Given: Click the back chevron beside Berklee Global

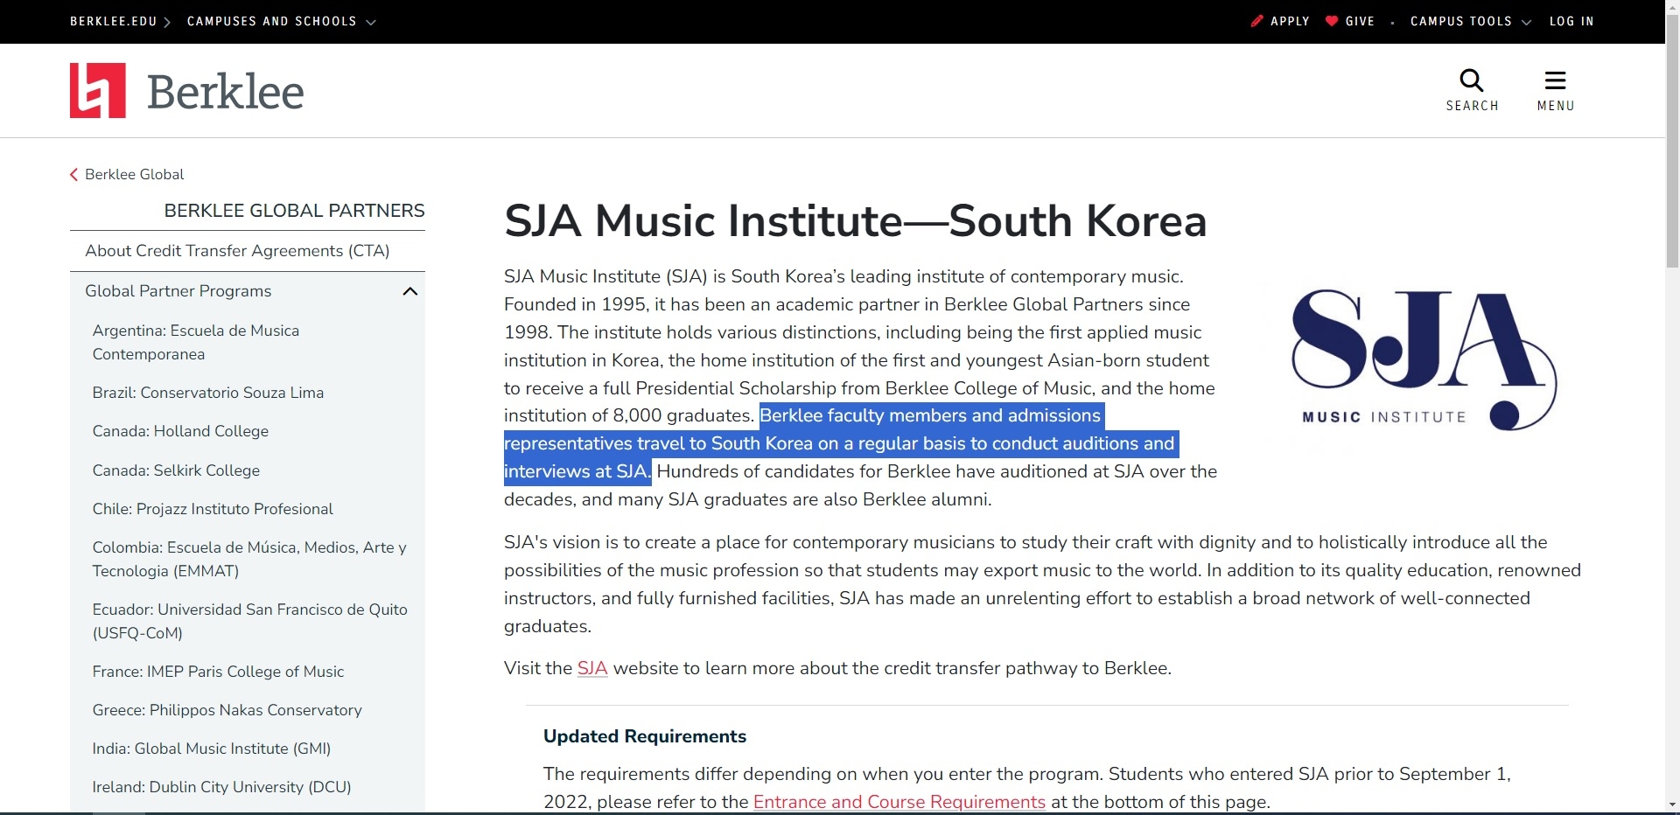Looking at the screenshot, I should pos(74,175).
